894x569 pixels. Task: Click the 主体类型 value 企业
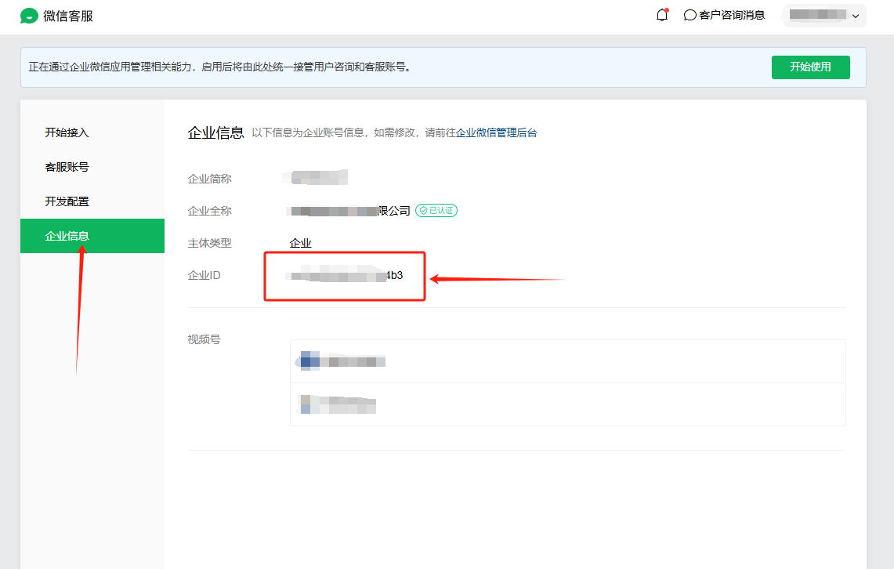pos(301,243)
